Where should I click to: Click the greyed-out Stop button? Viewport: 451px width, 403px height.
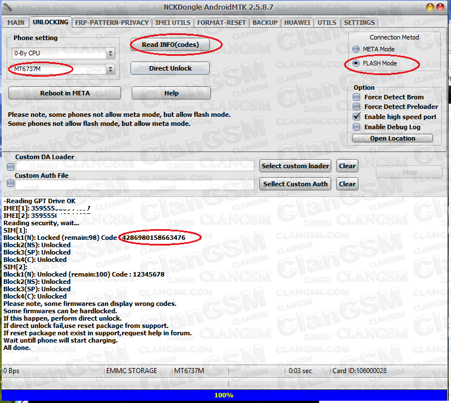pos(409,172)
